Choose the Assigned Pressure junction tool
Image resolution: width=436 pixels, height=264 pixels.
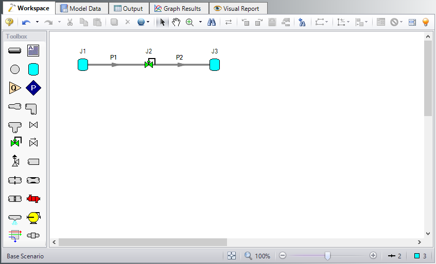click(33, 88)
